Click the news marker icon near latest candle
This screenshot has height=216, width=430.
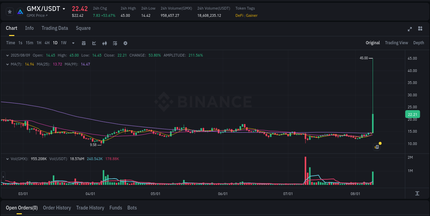tap(377, 147)
